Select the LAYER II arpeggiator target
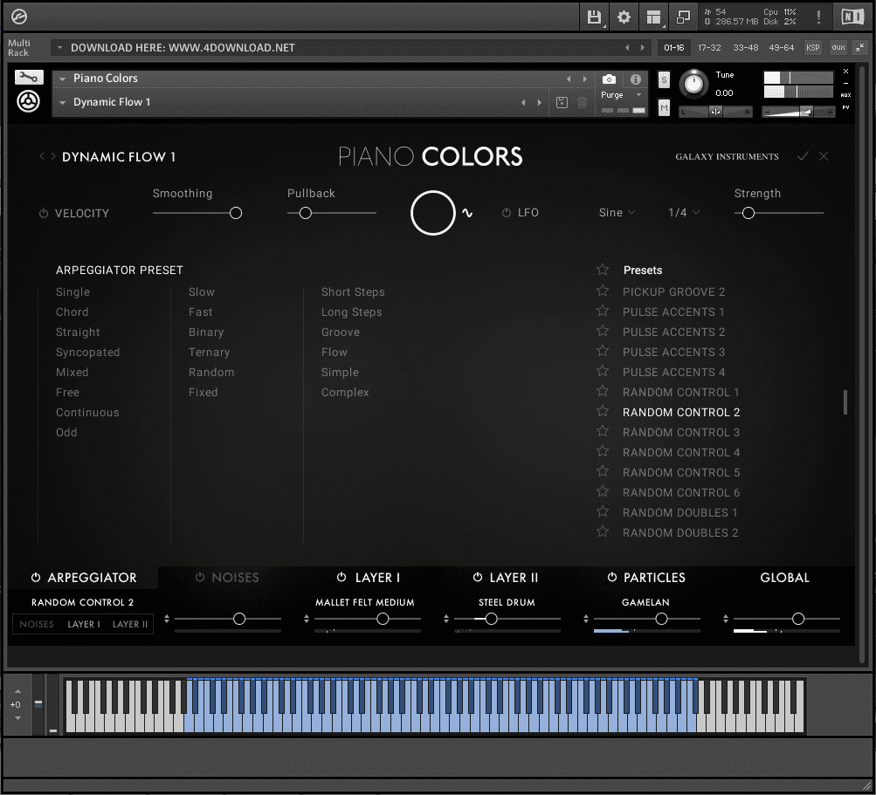Viewport: 876px width, 795px height. click(x=130, y=624)
